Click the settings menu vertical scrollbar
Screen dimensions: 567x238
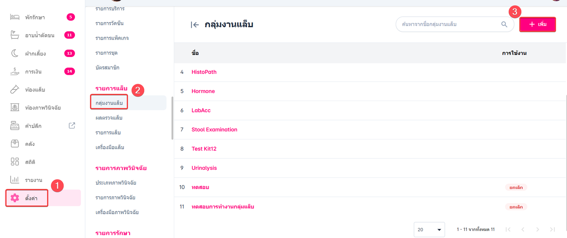pyautogui.click(x=172, y=118)
